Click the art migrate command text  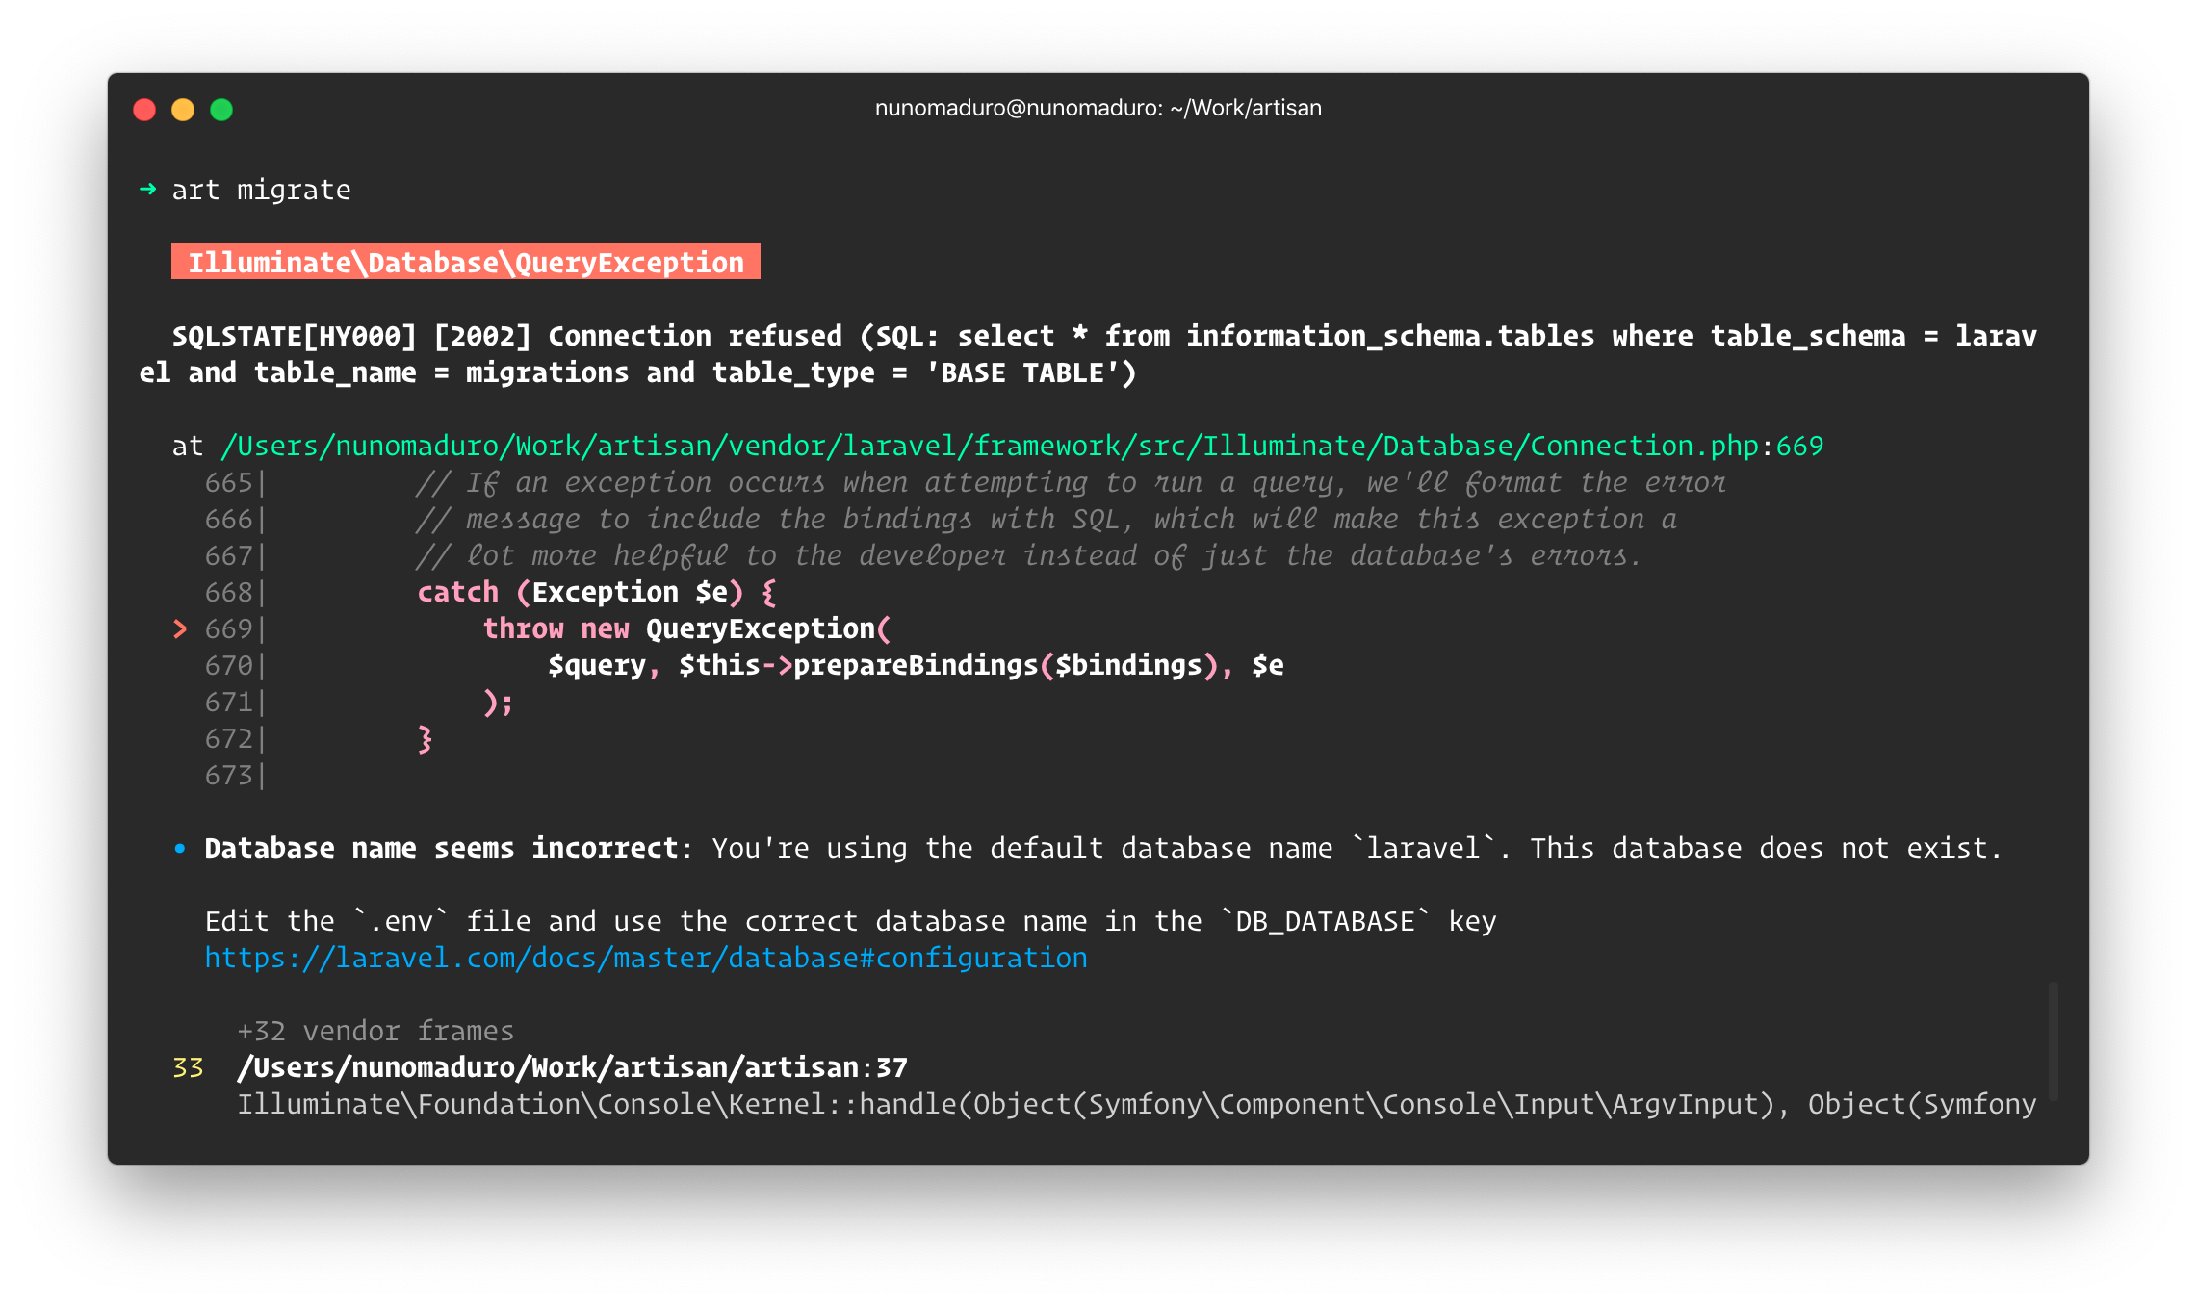[x=261, y=191]
